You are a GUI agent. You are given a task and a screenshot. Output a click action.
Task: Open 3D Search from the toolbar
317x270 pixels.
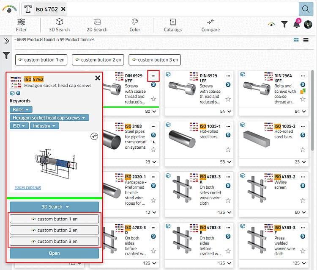pyautogui.click(x=59, y=25)
